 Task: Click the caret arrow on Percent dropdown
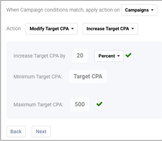[118, 56]
